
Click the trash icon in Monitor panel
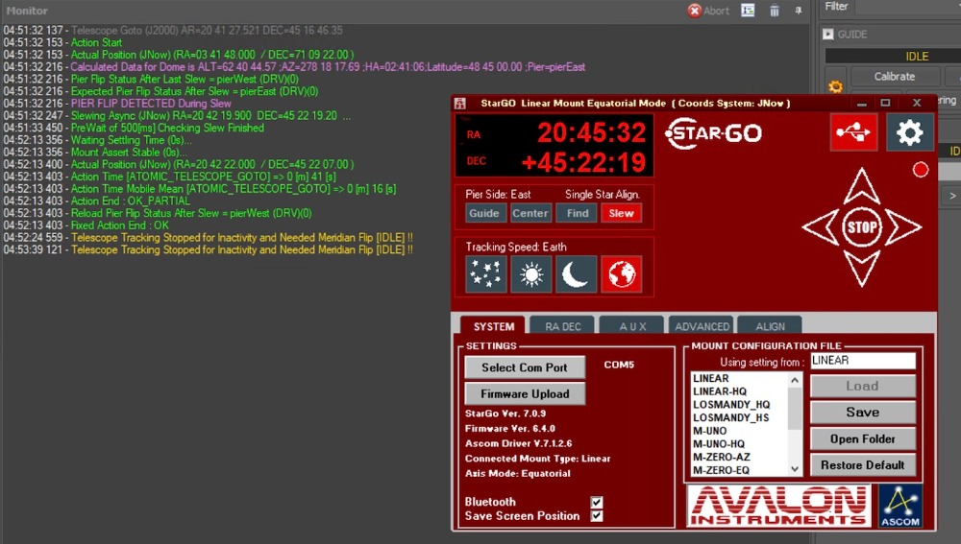point(774,11)
